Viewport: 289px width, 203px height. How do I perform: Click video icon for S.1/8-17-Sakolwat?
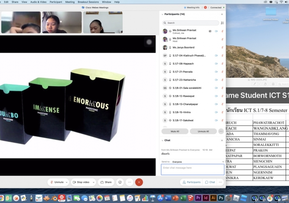(x=216, y=120)
